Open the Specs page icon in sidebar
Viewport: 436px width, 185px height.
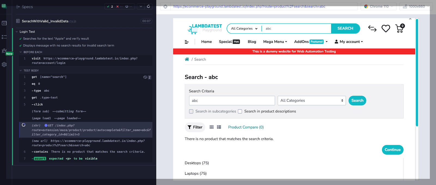click(x=4, y=23)
